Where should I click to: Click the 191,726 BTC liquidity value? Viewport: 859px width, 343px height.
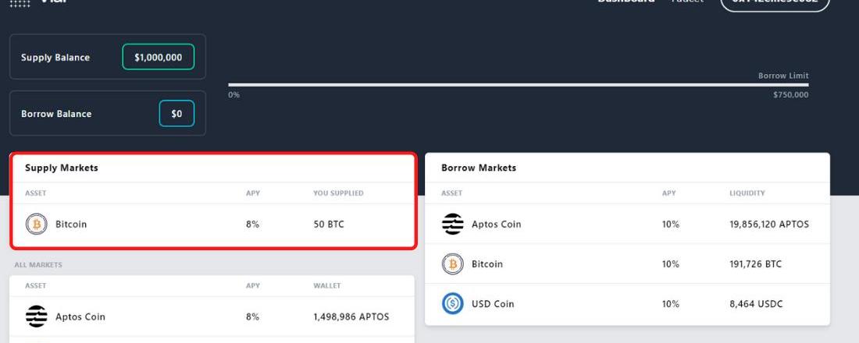click(755, 264)
